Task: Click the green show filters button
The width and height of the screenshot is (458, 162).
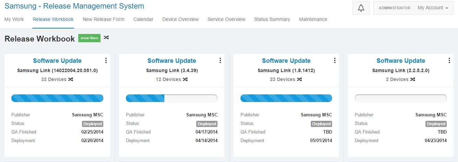Action: [x=89, y=38]
